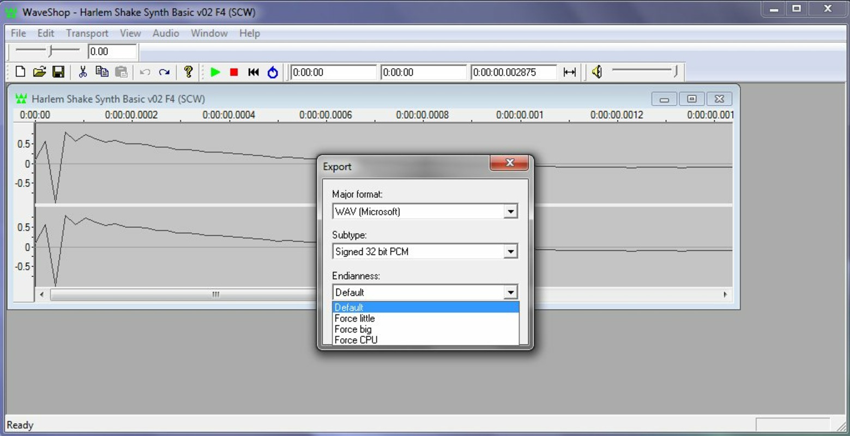Open the File menu

pyautogui.click(x=18, y=33)
